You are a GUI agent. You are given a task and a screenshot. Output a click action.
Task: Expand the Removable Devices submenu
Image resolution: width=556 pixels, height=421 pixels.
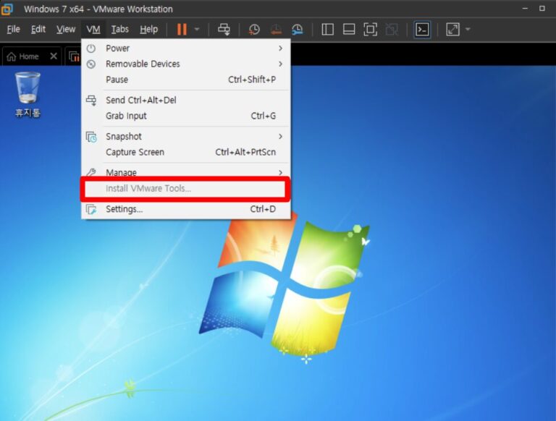point(186,64)
